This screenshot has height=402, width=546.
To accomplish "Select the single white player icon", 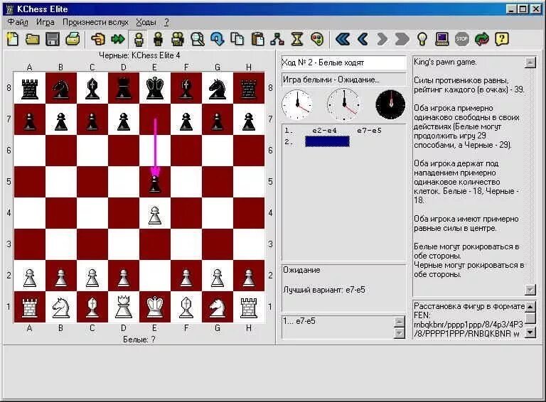I will 139,39.
